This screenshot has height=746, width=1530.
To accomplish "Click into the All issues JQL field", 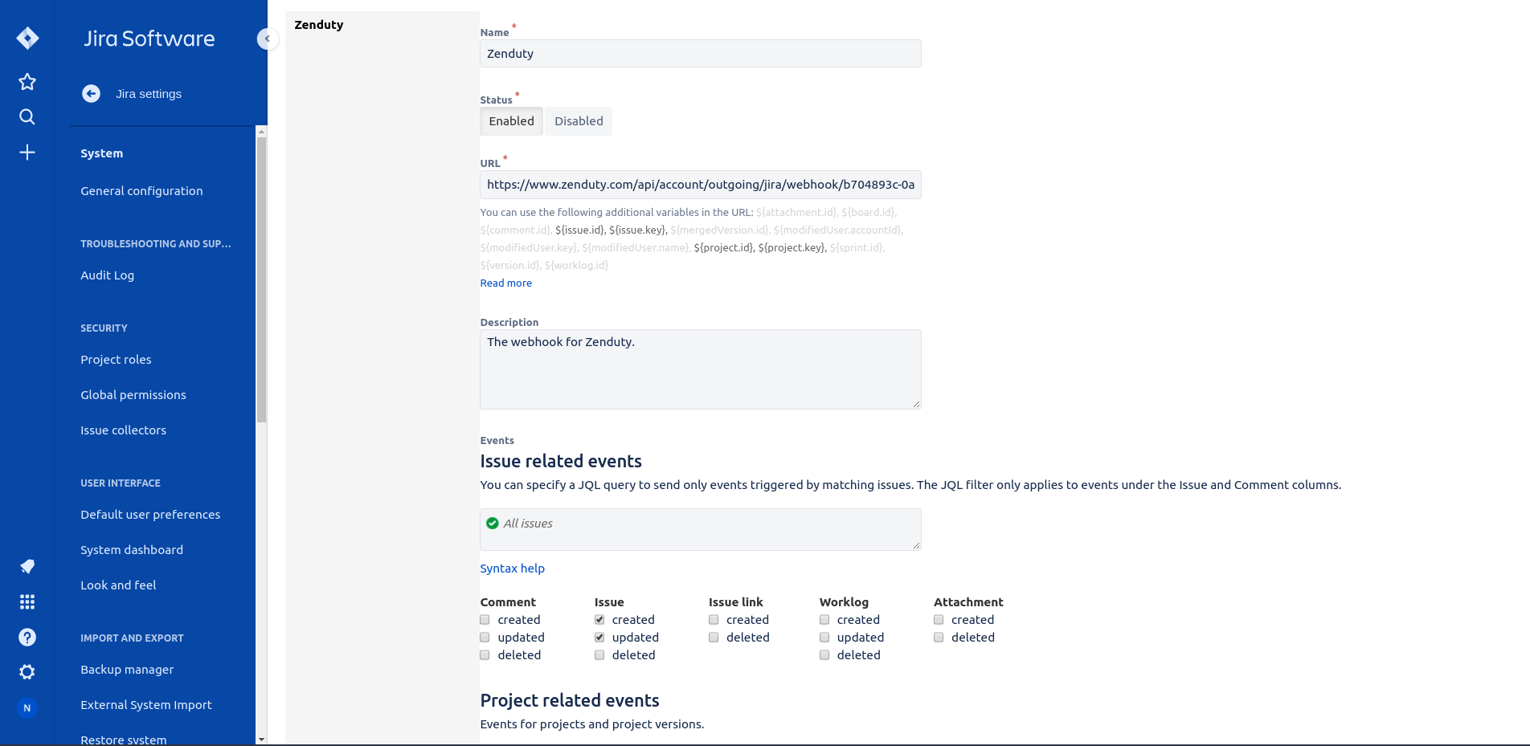I will [x=701, y=529].
